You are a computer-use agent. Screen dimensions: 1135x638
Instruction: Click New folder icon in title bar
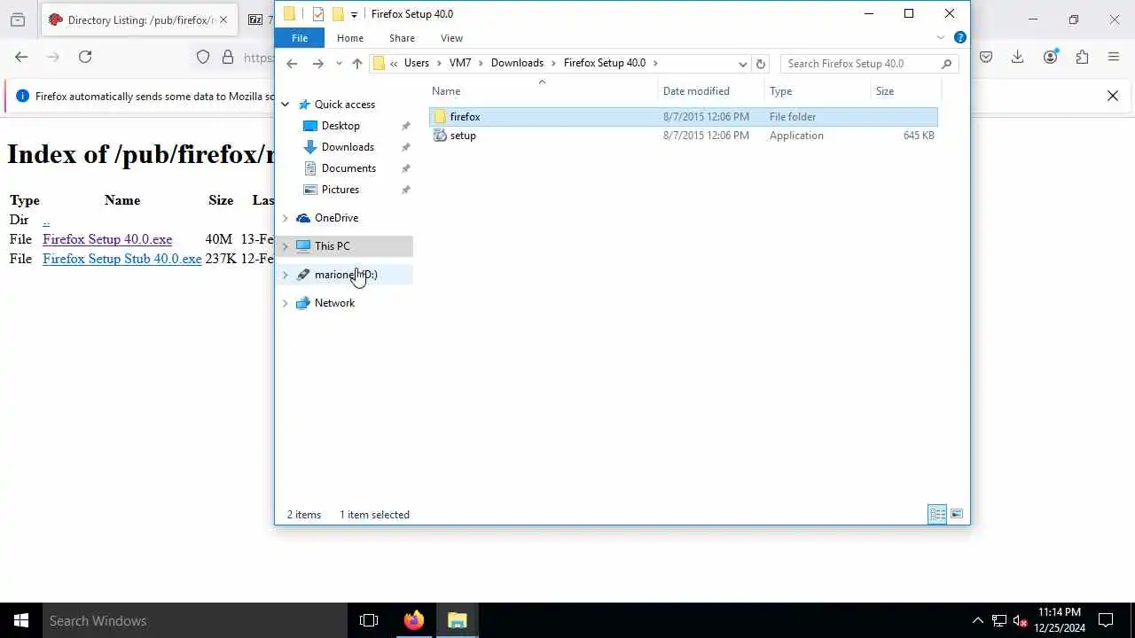click(338, 14)
